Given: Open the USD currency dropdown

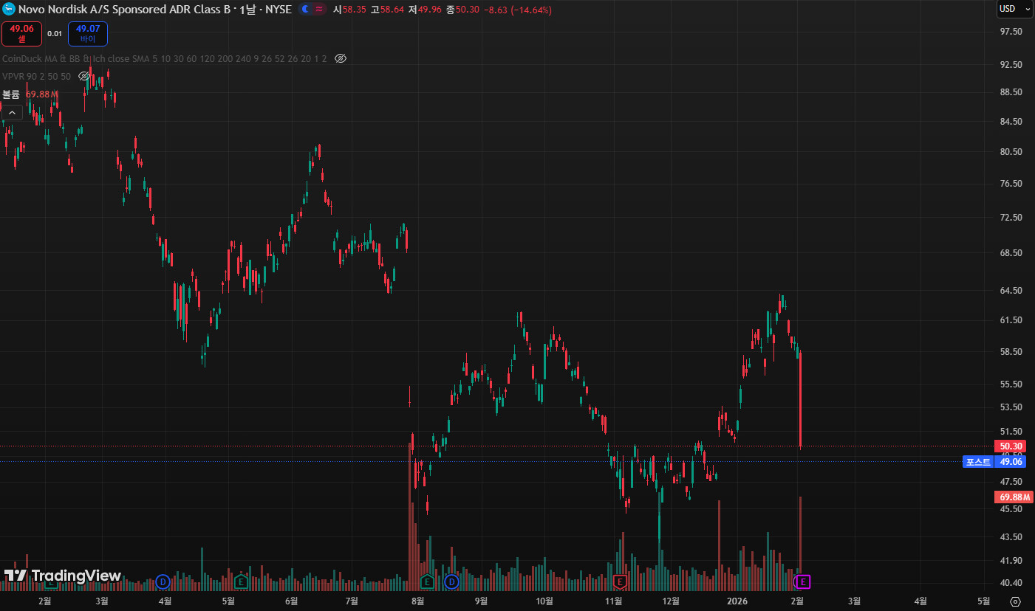Looking at the screenshot, I should tap(1015, 9).
